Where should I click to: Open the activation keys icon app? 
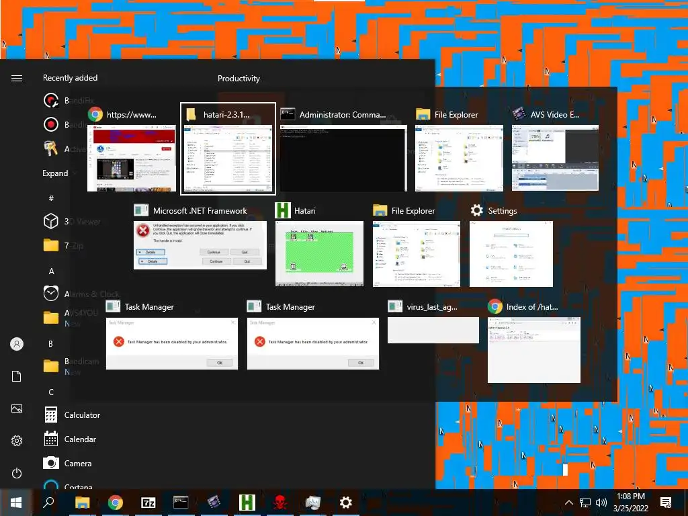point(51,148)
